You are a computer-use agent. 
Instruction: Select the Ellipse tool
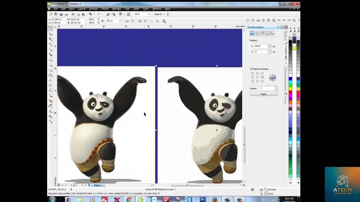[x=50, y=65]
